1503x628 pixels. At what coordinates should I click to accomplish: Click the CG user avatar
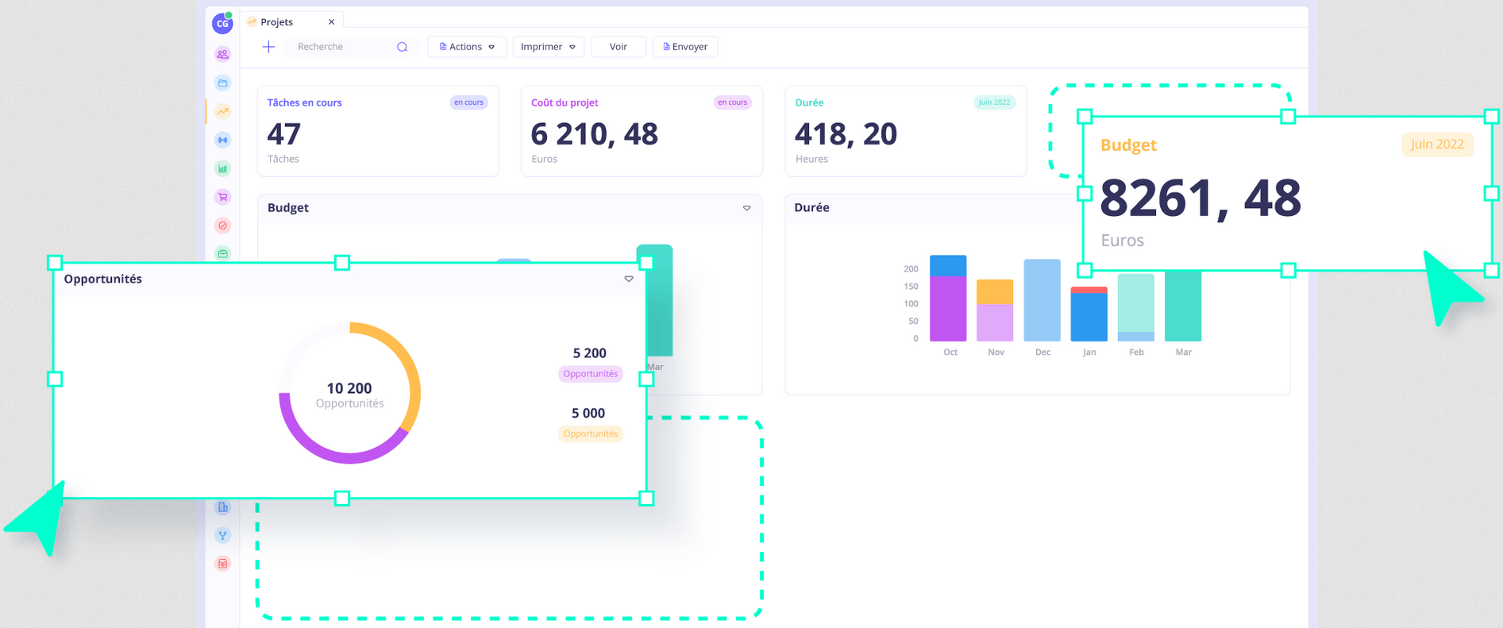tap(222, 24)
